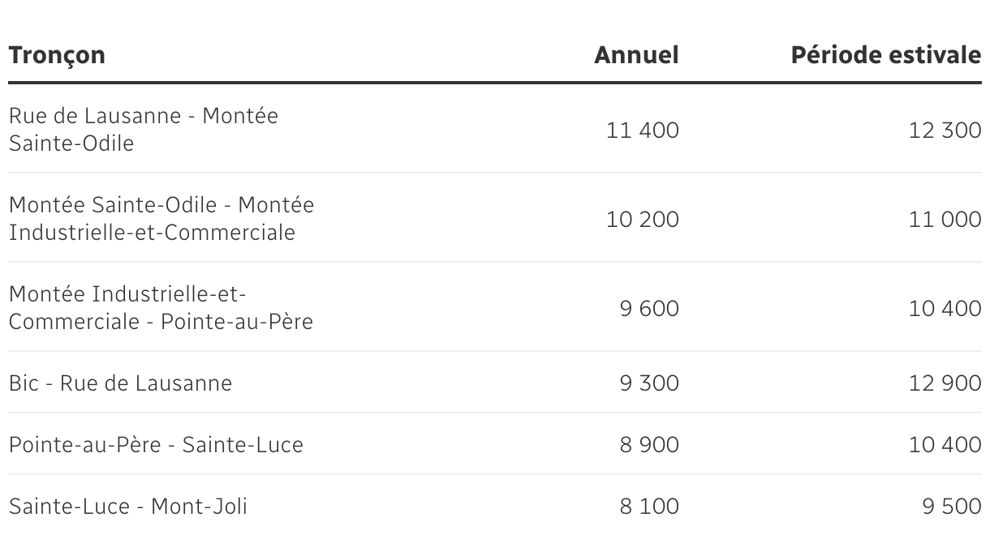Click the annual value 11 400
This screenshot has width=990, height=543.
coord(642,130)
